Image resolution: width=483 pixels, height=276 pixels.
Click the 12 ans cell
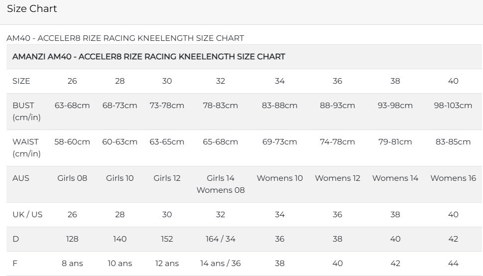167,263
